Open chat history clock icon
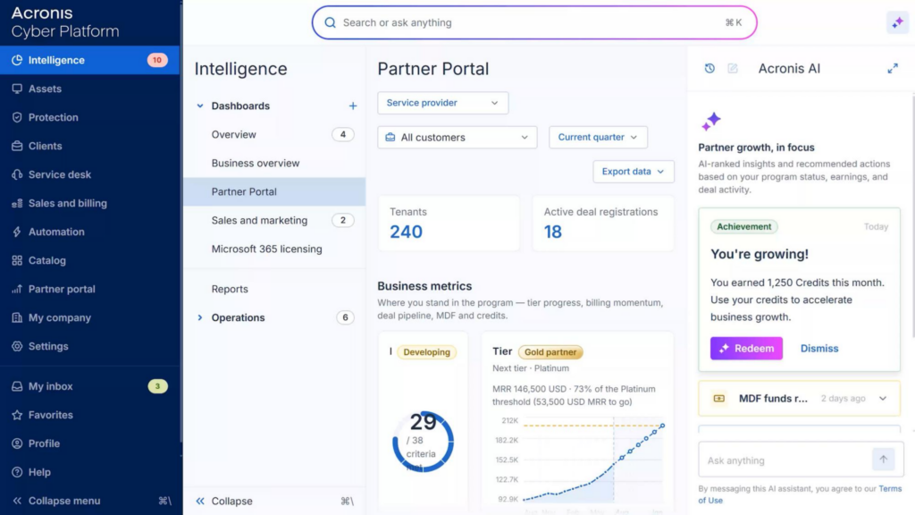This screenshot has height=515, width=915. tap(709, 68)
